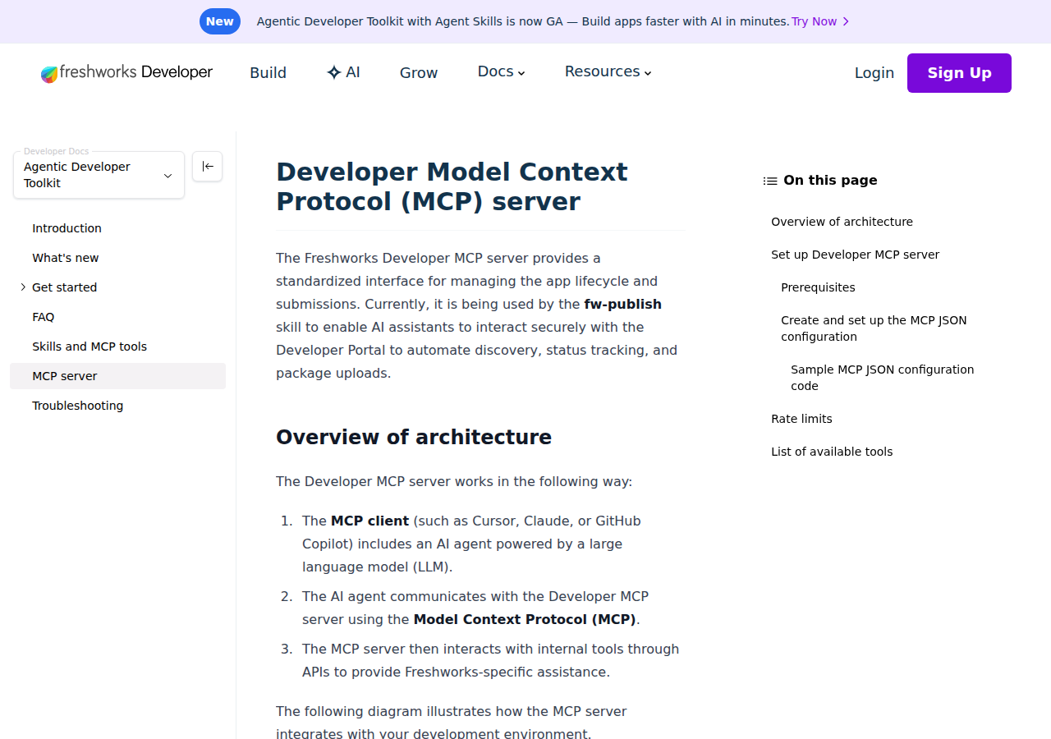This screenshot has height=739, width=1051.
Task: Click the New badge in announcement banner
Action: coord(220,21)
